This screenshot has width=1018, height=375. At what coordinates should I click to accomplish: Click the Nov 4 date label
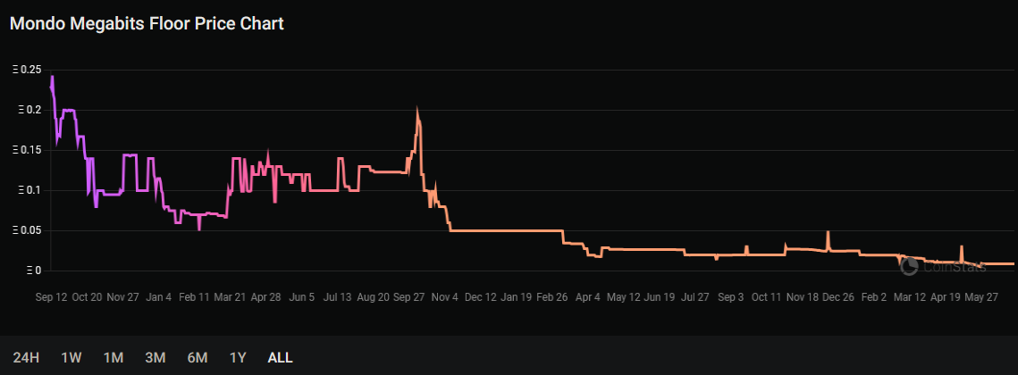click(x=445, y=297)
